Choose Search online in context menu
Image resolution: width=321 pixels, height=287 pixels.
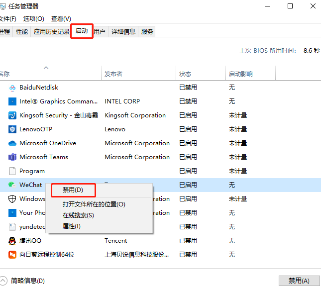(78, 215)
